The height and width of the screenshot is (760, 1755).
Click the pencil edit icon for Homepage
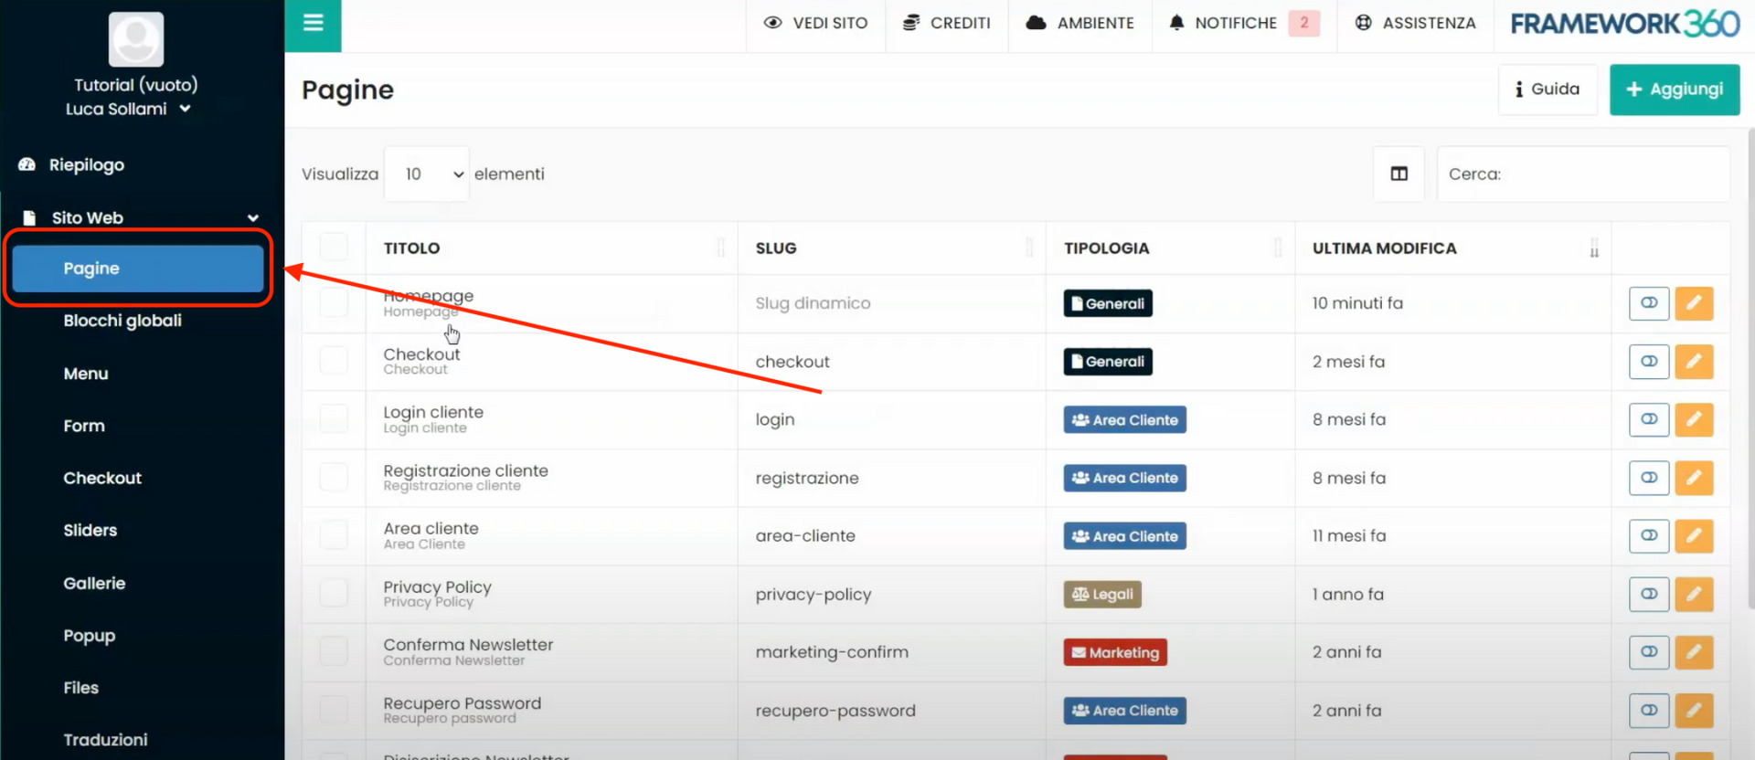(x=1694, y=303)
